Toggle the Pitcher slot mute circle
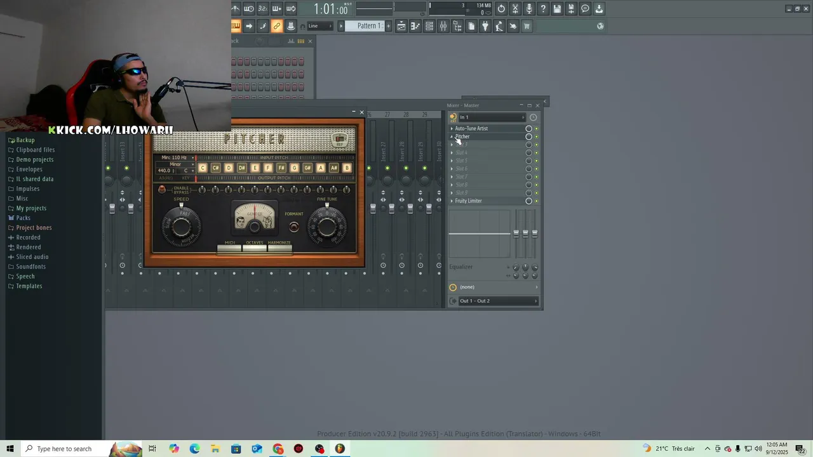 pos(528,136)
